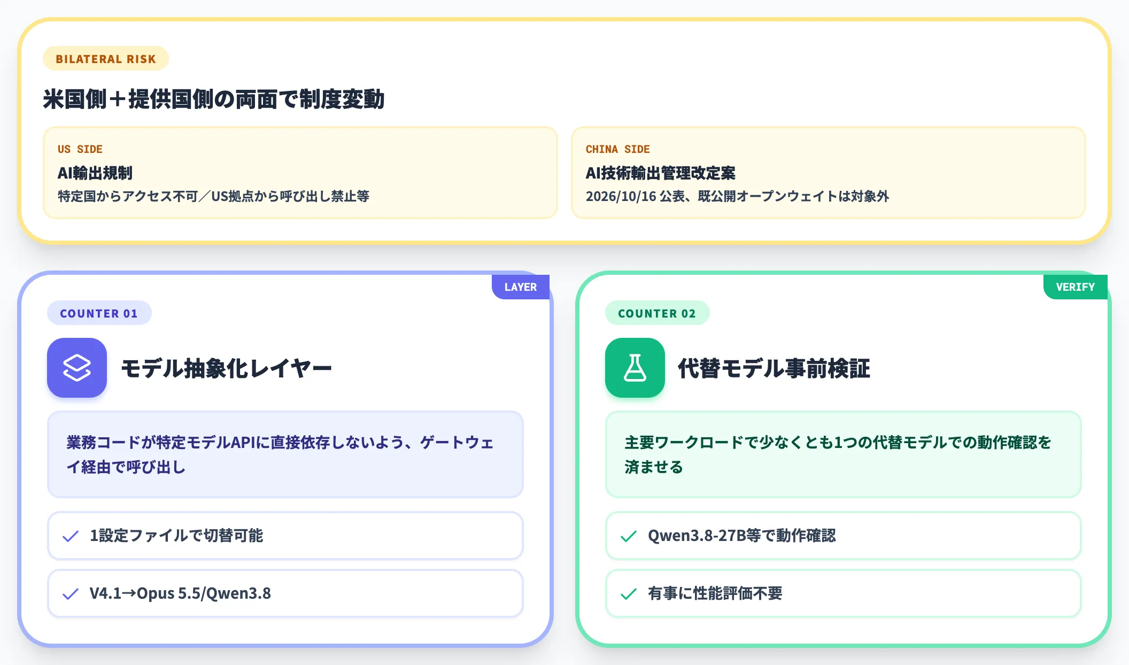Click checkmark beside V4.1→Opus 5.5/Qwen3.8

click(x=71, y=594)
